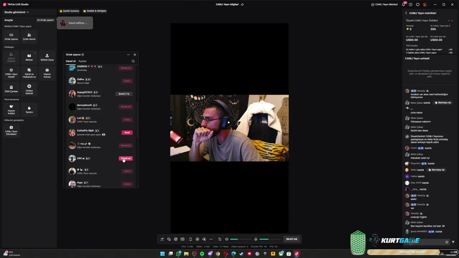Image resolution: width=459 pixels, height=258 pixels.
Task: Click Katıl for Lori
Action: click(x=127, y=120)
